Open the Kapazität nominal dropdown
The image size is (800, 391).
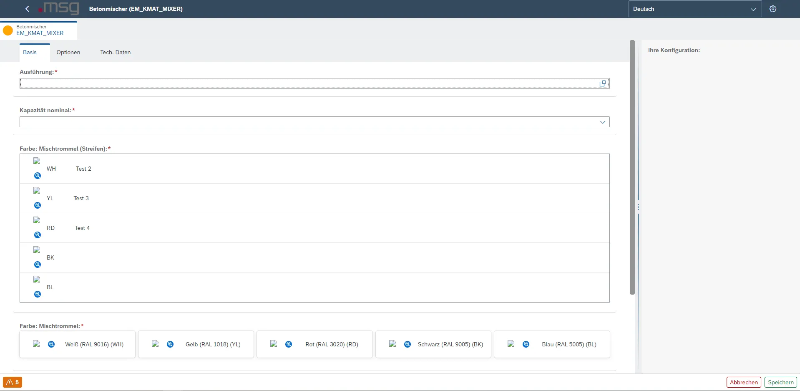[602, 122]
